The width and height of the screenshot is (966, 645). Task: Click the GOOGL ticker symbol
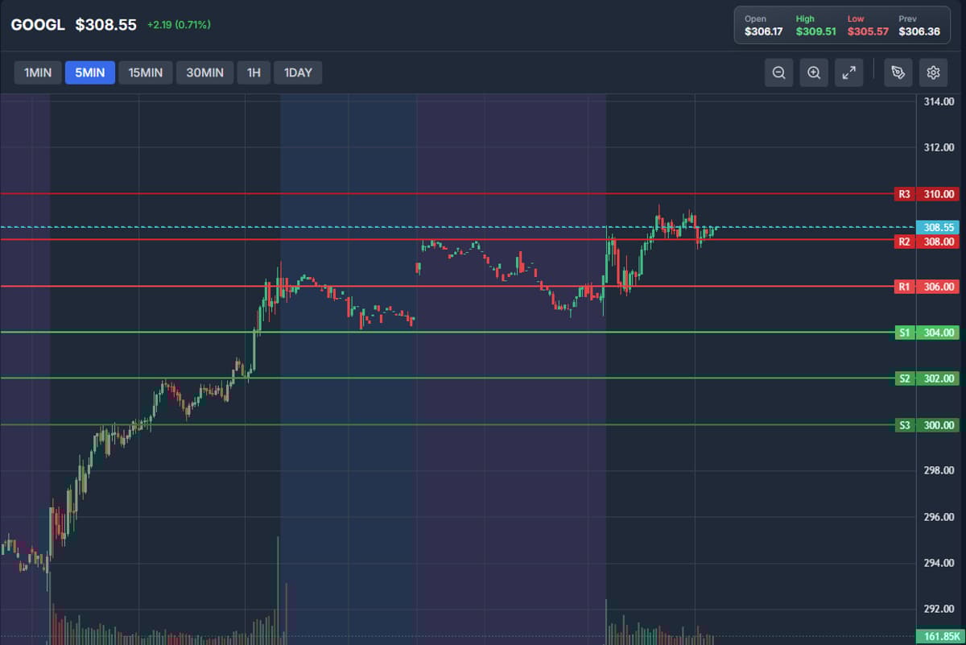tap(37, 24)
